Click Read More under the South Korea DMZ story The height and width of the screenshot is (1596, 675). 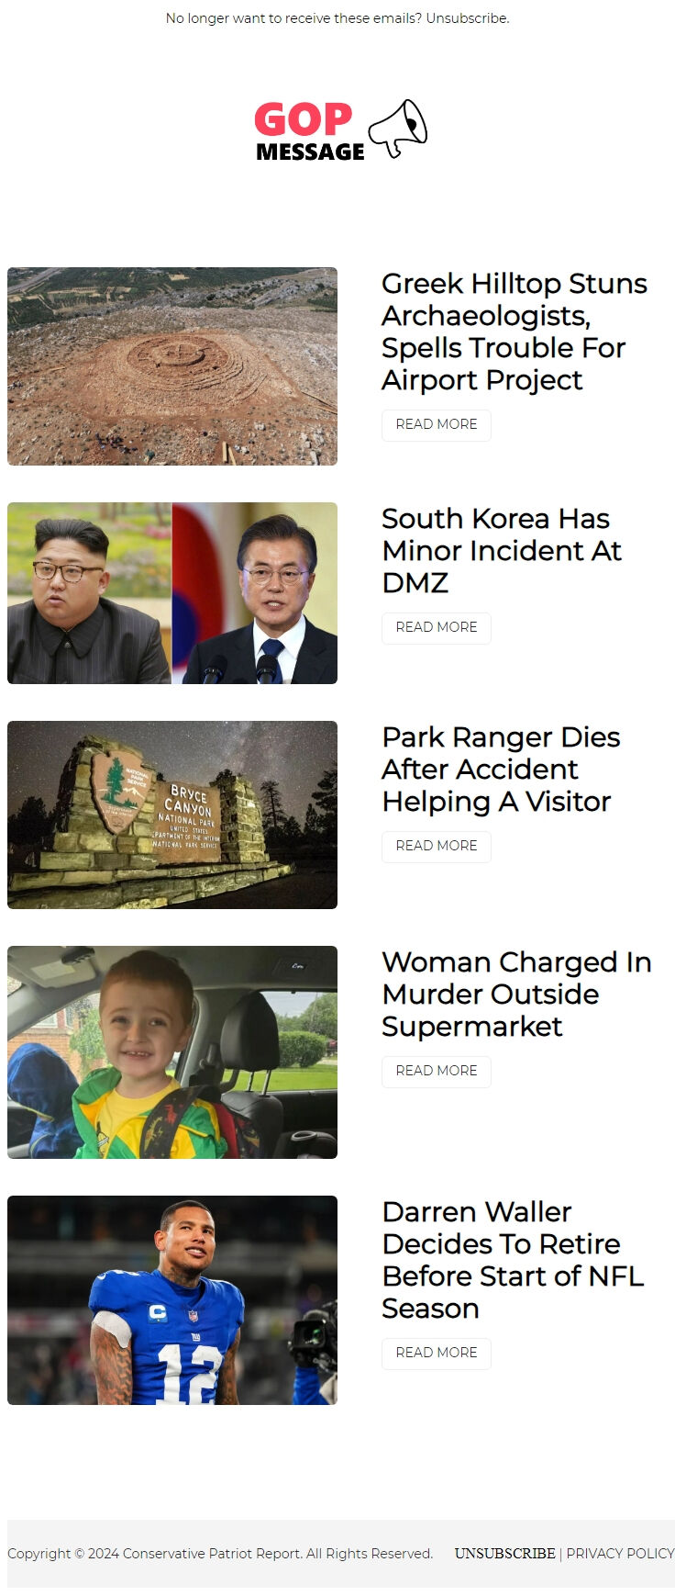pyautogui.click(x=437, y=628)
